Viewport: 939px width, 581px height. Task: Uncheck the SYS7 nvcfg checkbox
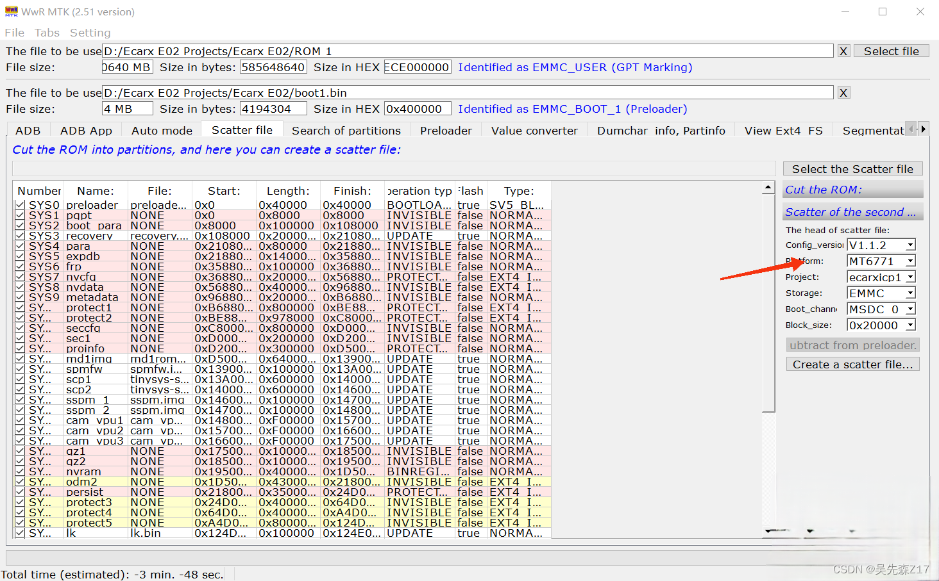click(x=20, y=277)
